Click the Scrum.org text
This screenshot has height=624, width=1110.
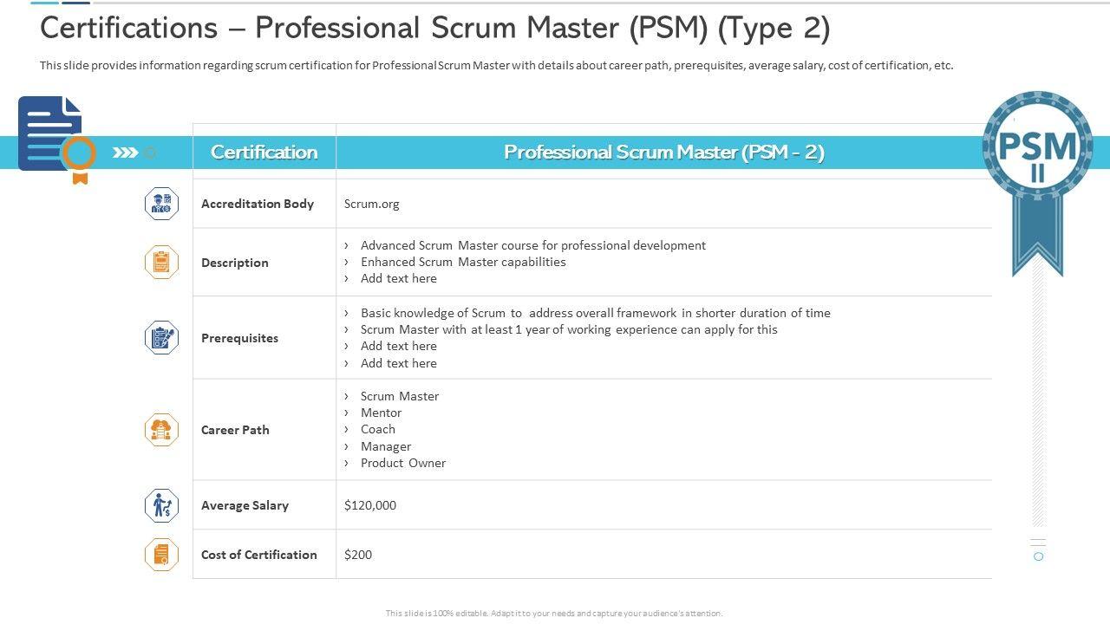tap(371, 204)
